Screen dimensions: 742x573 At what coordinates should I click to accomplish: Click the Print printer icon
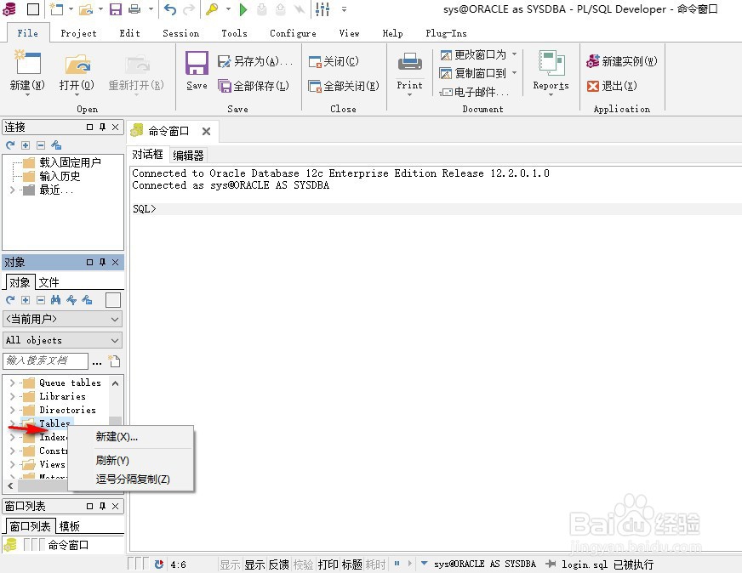tap(410, 61)
